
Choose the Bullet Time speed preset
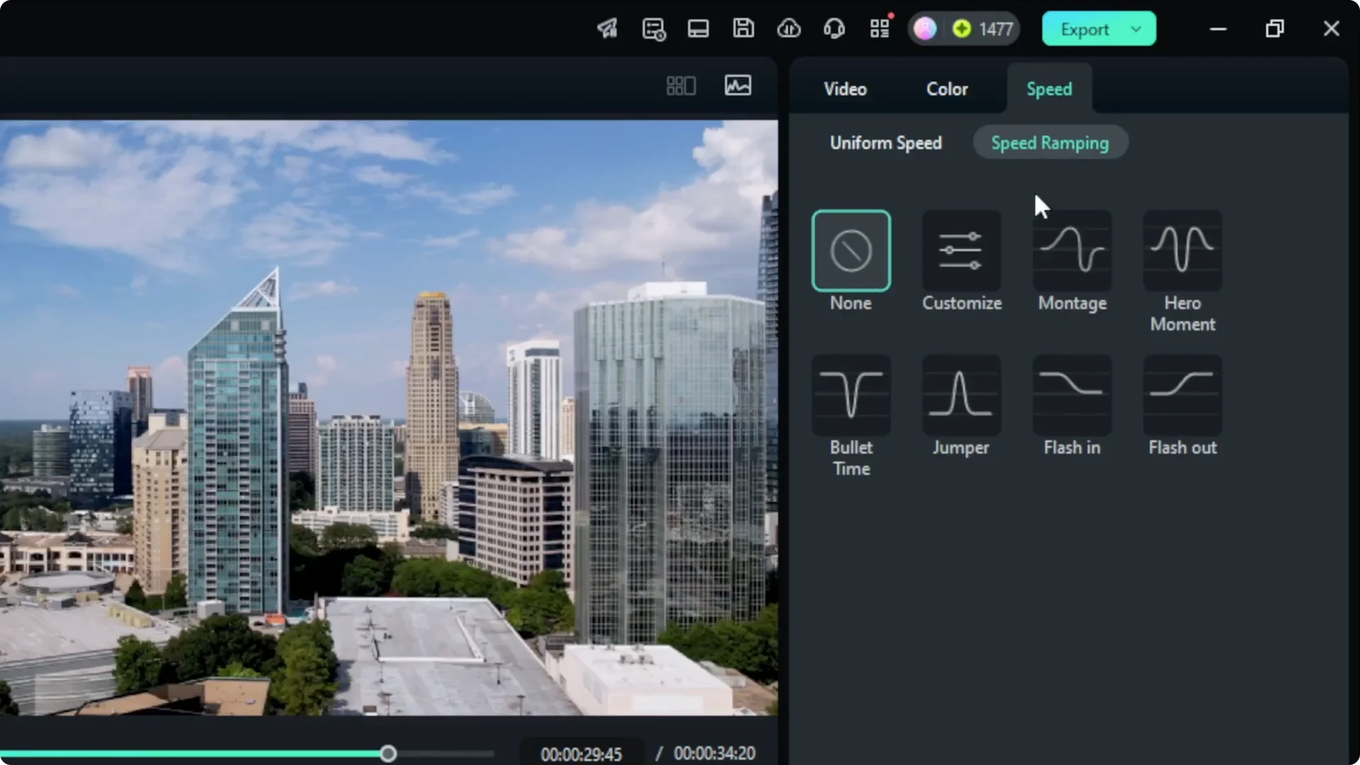851,395
